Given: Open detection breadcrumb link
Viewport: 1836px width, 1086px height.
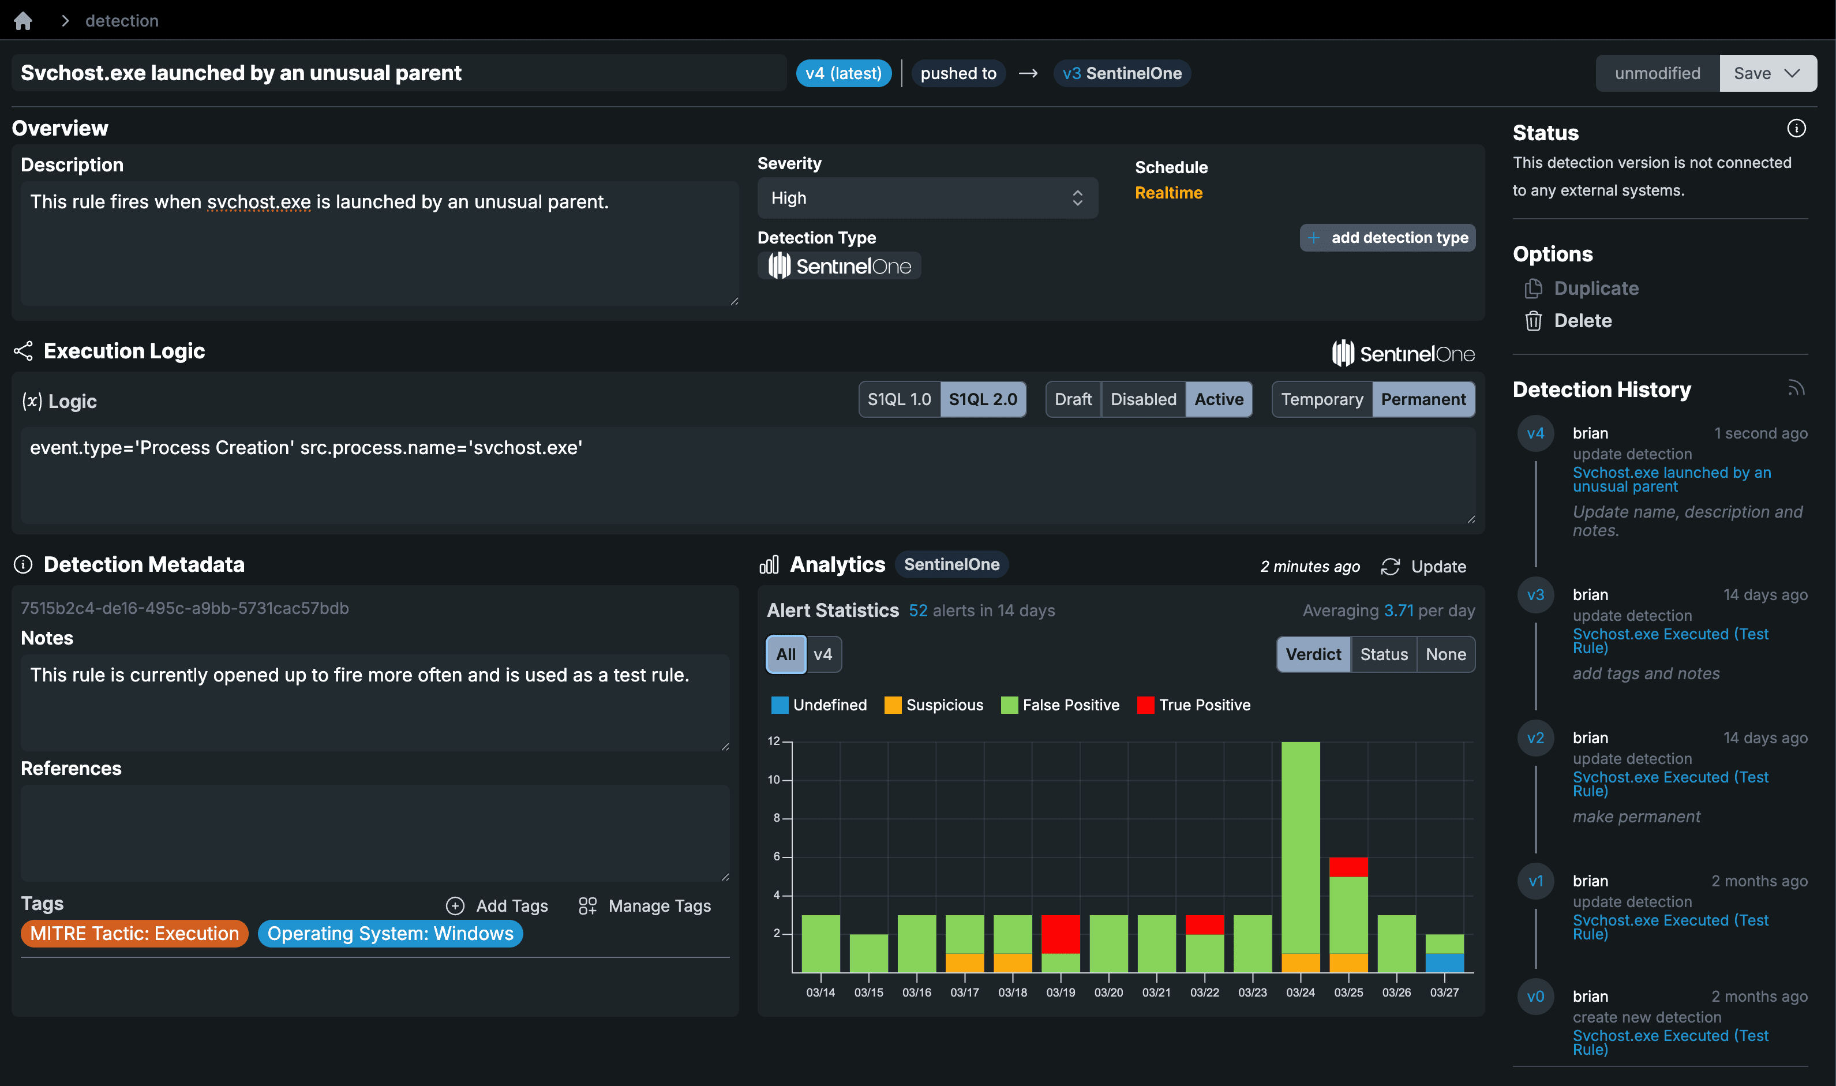Looking at the screenshot, I should click(122, 21).
